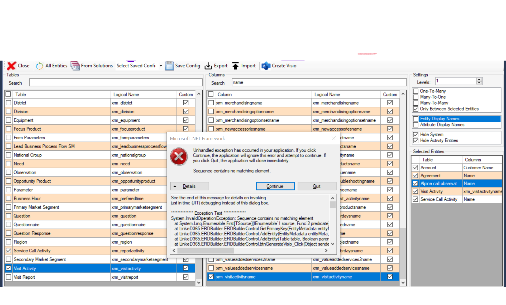This screenshot has height=305, width=506.
Task: Click Tables list scroll up arrow
Action: click(x=199, y=94)
